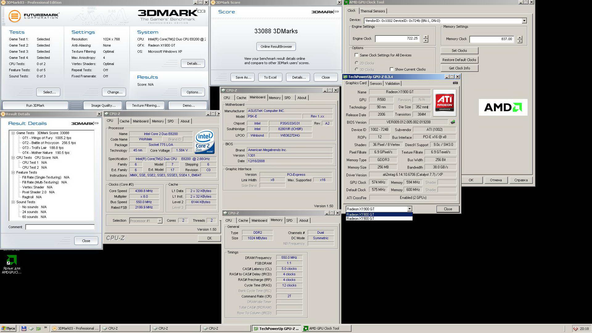Select GT3 - Troll's Lair result row
592x333 pixels.
click(43, 148)
